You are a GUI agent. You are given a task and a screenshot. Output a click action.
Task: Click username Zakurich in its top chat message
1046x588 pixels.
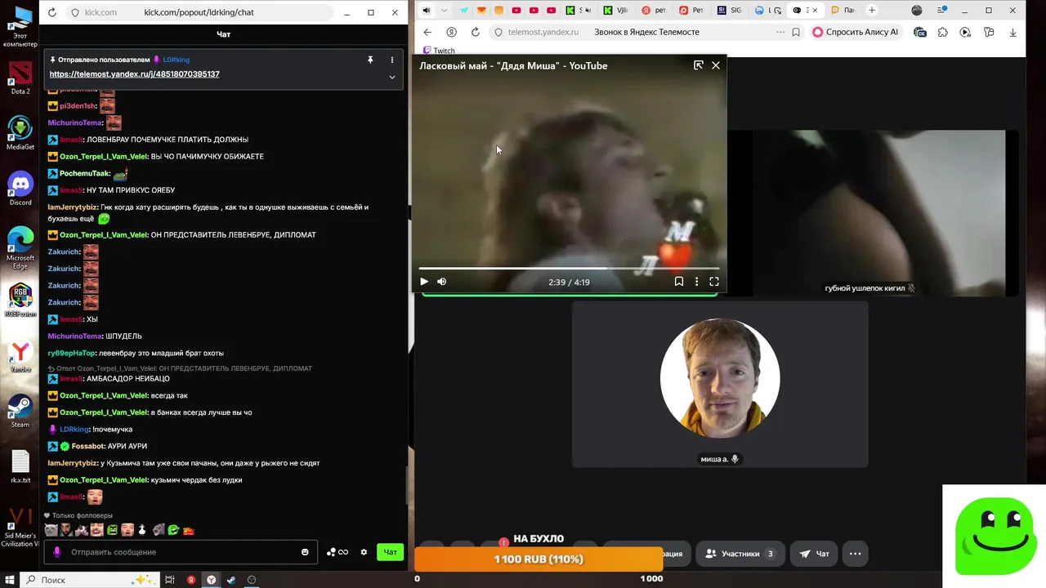coord(64,252)
